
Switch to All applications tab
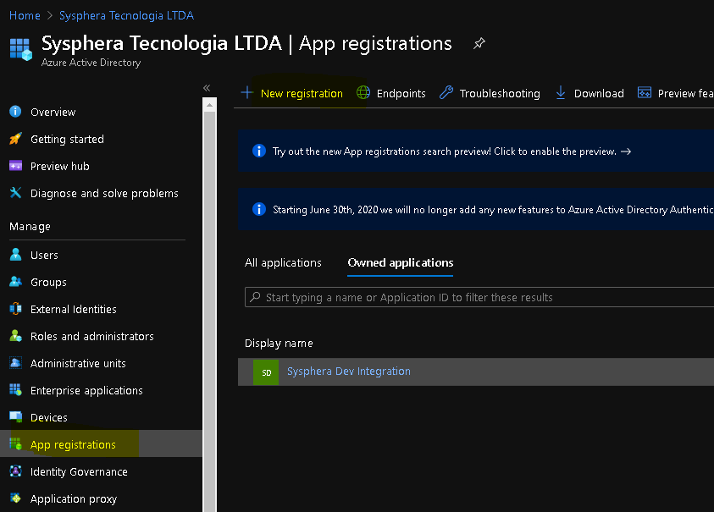coord(283,262)
